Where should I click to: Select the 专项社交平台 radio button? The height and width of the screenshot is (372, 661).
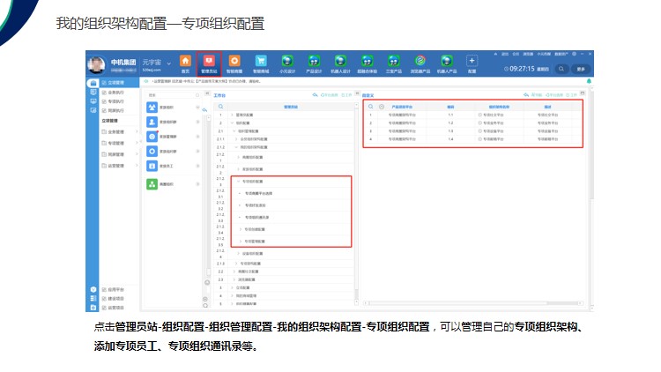click(x=479, y=115)
